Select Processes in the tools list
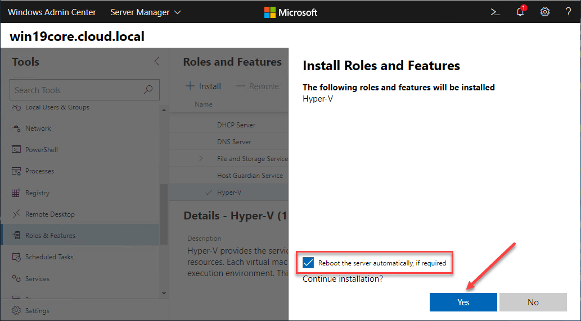The width and height of the screenshot is (581, 321). pos(80,171)
